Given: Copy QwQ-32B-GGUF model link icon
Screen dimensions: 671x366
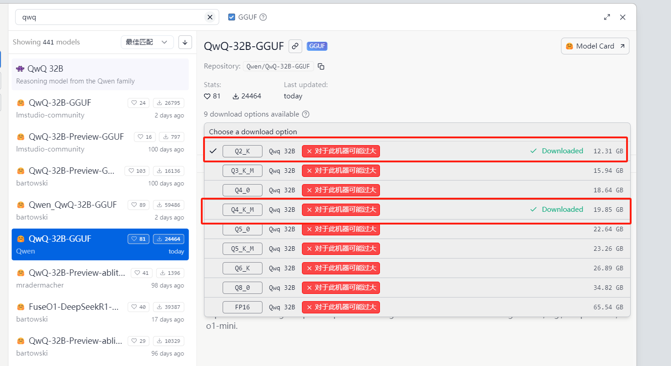Looking at the screenshot, I should 295,46.
